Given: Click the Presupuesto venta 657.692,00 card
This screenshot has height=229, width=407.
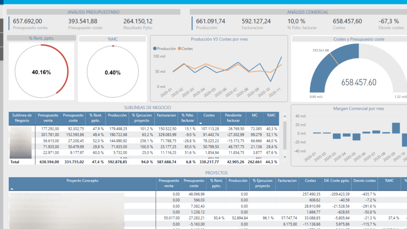Looking at the screenshot, I should 30,24.
